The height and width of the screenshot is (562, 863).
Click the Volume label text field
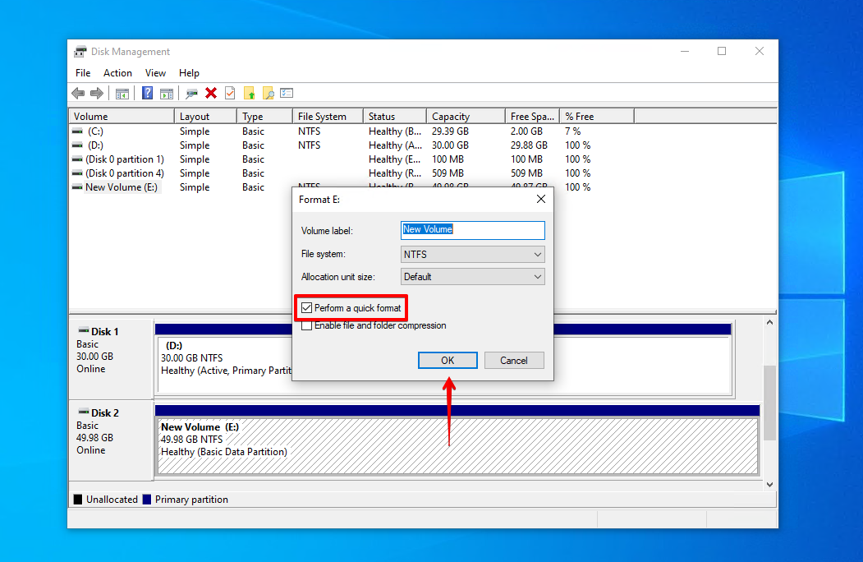pyautogui.click(x=472, y=230)
